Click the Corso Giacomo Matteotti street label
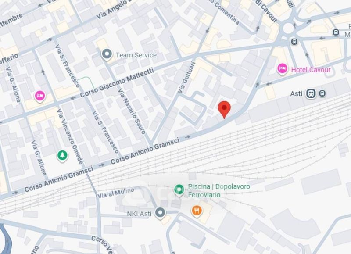 (x=117, y=82)
